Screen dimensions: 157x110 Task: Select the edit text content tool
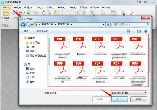[x=92, y=13]
